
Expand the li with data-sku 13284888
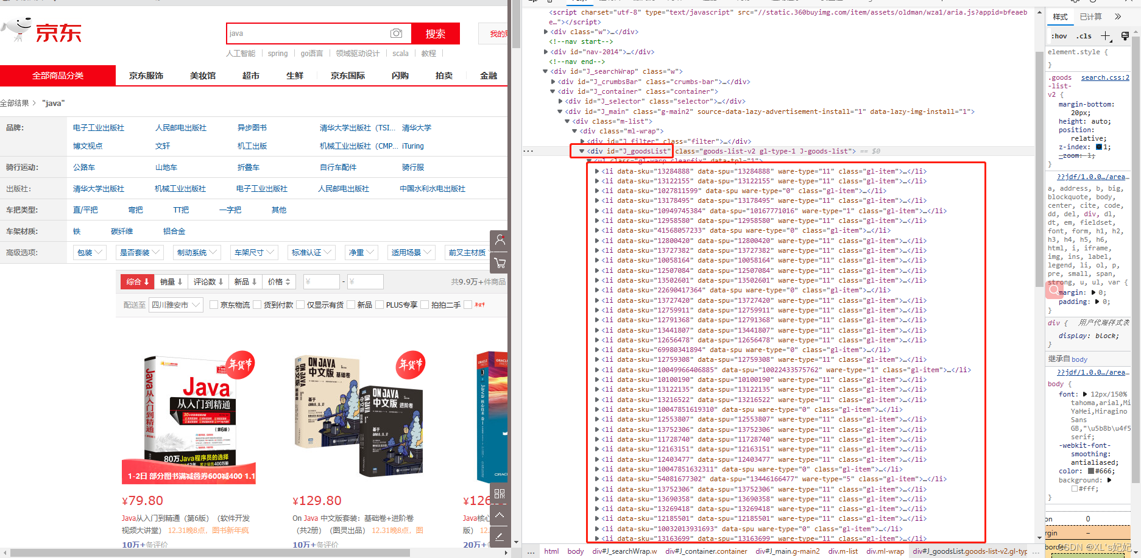(597, 171)
